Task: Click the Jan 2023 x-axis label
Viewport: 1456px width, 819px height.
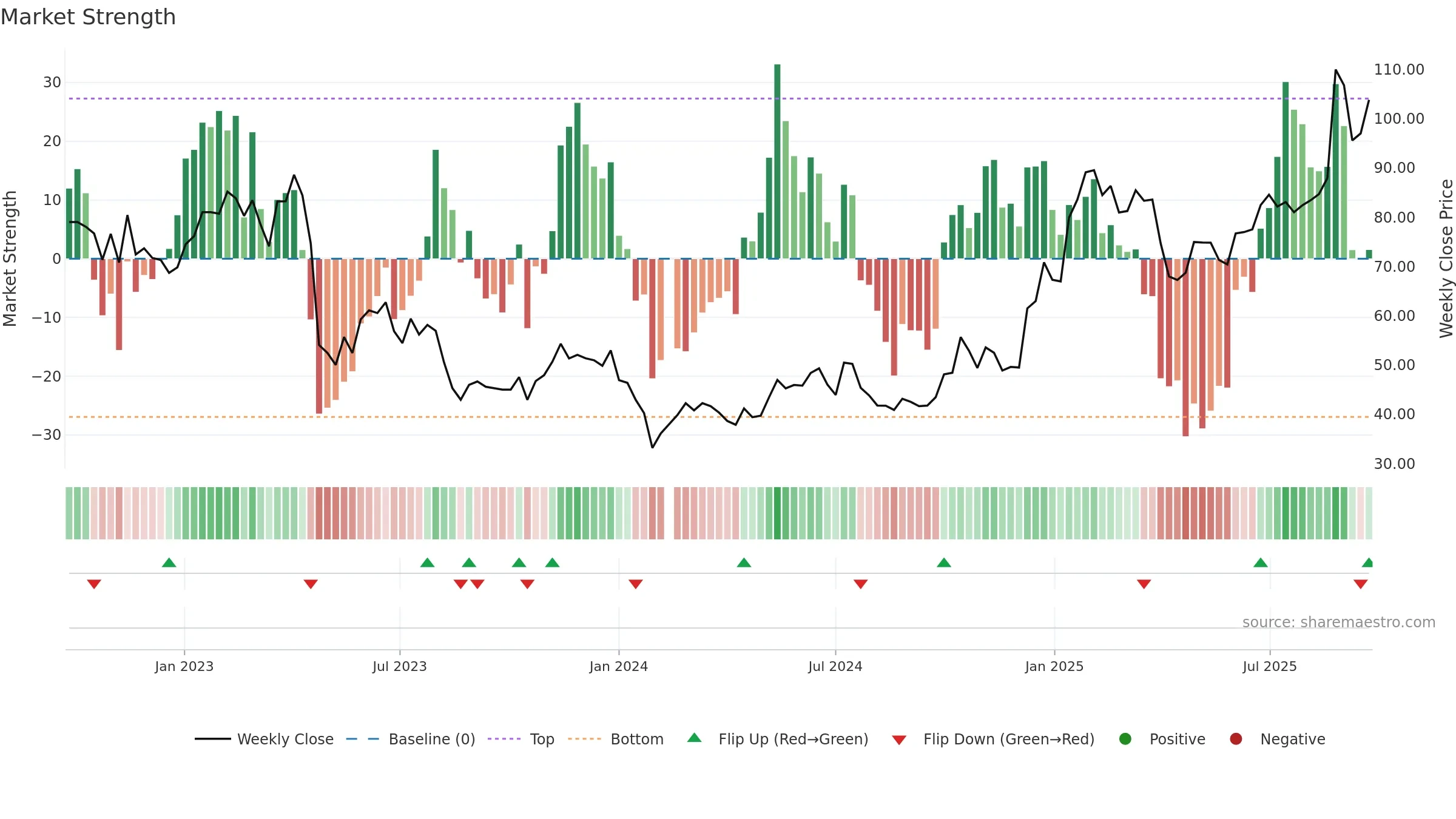Action: point(184,666)
